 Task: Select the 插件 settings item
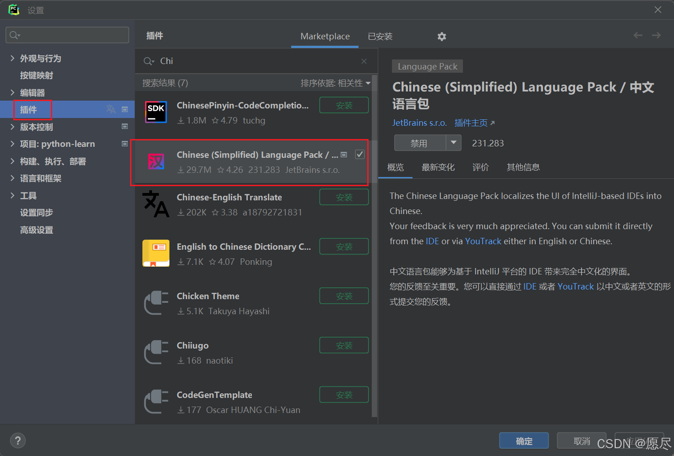coord(67,109)
